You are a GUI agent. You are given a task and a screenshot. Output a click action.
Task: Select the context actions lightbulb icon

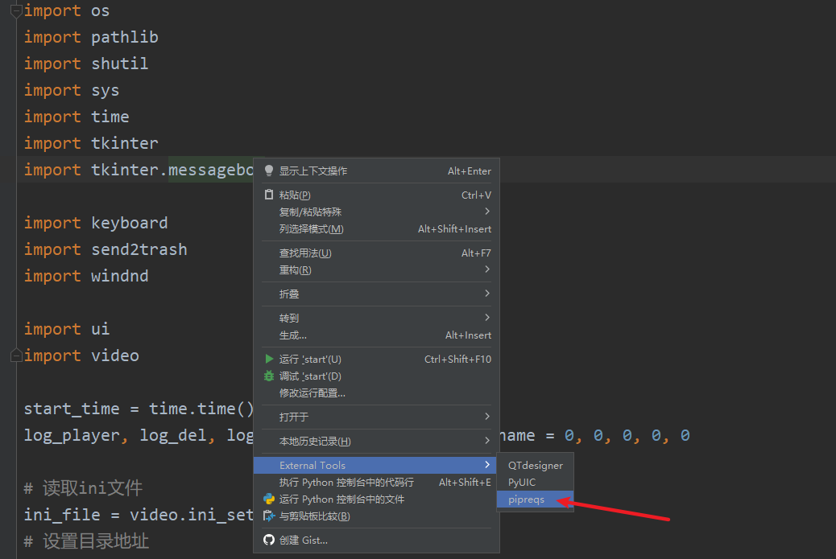point(268,171)
